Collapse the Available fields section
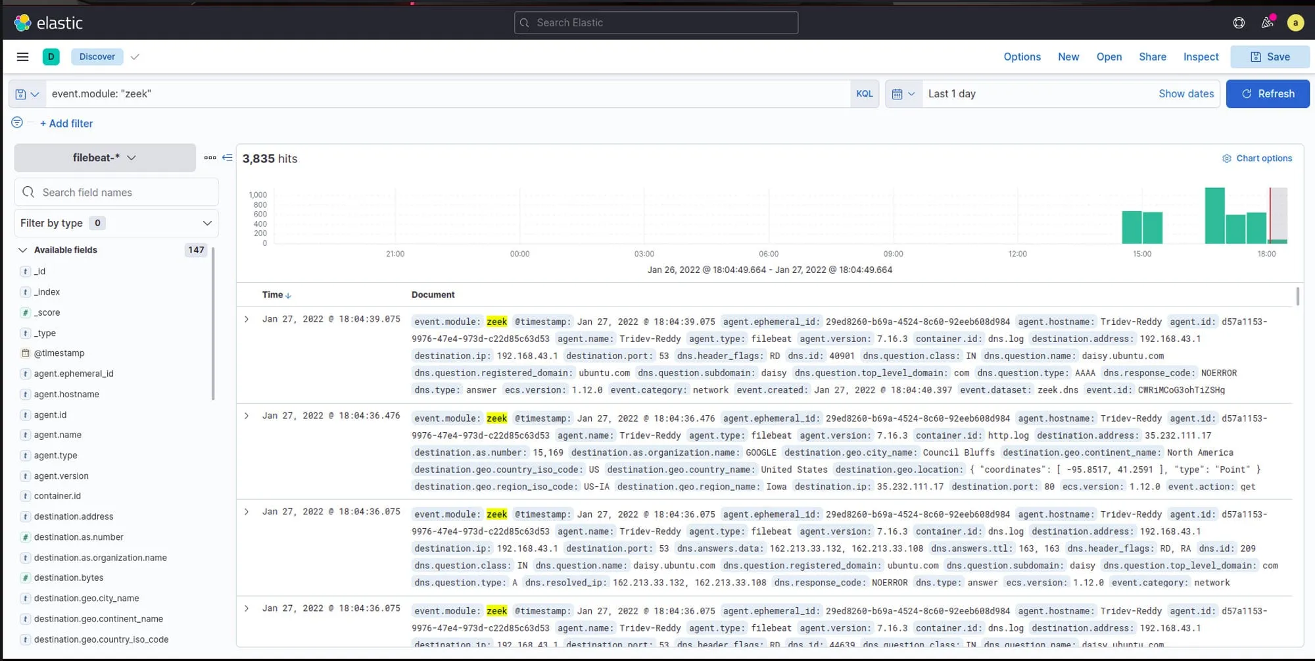The height and width of the screenshot is (661, 1315). (23, 250)
